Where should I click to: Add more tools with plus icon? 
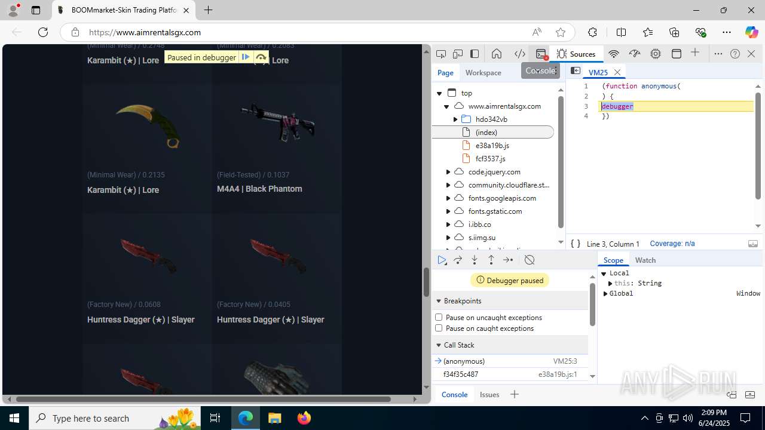[695, 53]
